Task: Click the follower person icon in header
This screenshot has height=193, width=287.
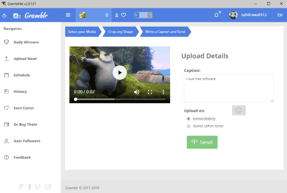Action: pyautogui.click(x=116, y=15)
